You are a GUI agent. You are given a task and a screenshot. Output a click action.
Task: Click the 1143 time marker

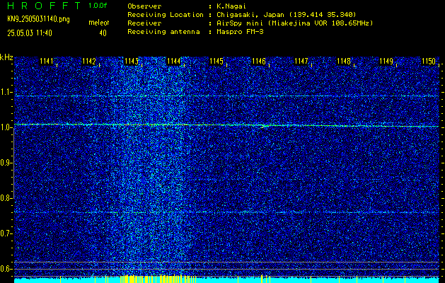pyautogui.click(x=132, y=61)
